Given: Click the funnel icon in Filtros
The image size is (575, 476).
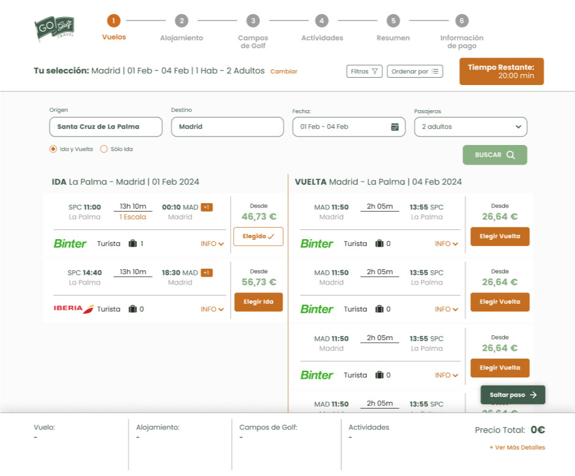Looking at the screenshot, I should 375,72.
